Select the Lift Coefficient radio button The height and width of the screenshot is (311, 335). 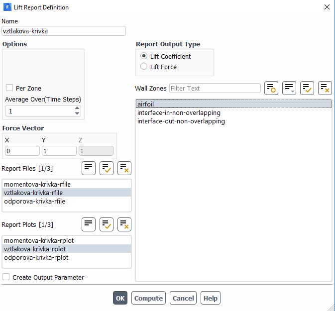pyautogui.click(x=144, y=56)
